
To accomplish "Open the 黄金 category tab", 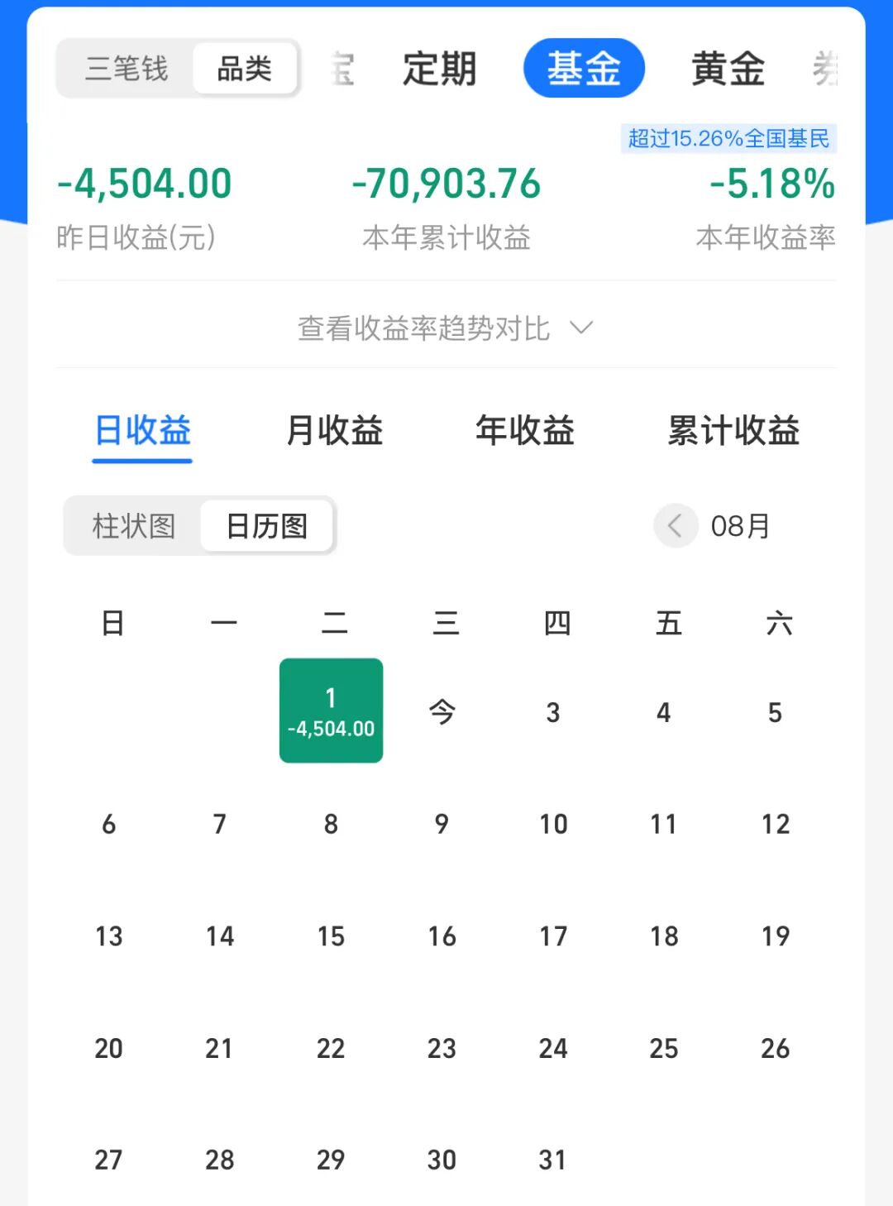I will tap(728, 69).
